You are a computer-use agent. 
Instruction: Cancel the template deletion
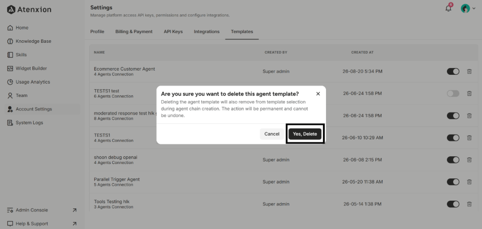[x=272, y=134]
